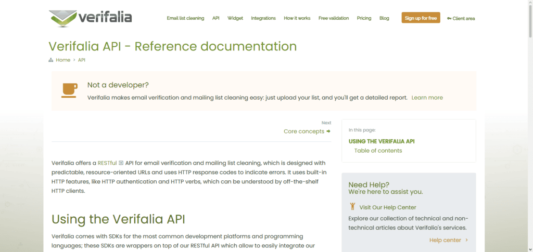Image resolution: width=533 pixels, height=252 pixels.
Task: Click the 'Using the Verifalia API' heading
Action: (118, 219)
